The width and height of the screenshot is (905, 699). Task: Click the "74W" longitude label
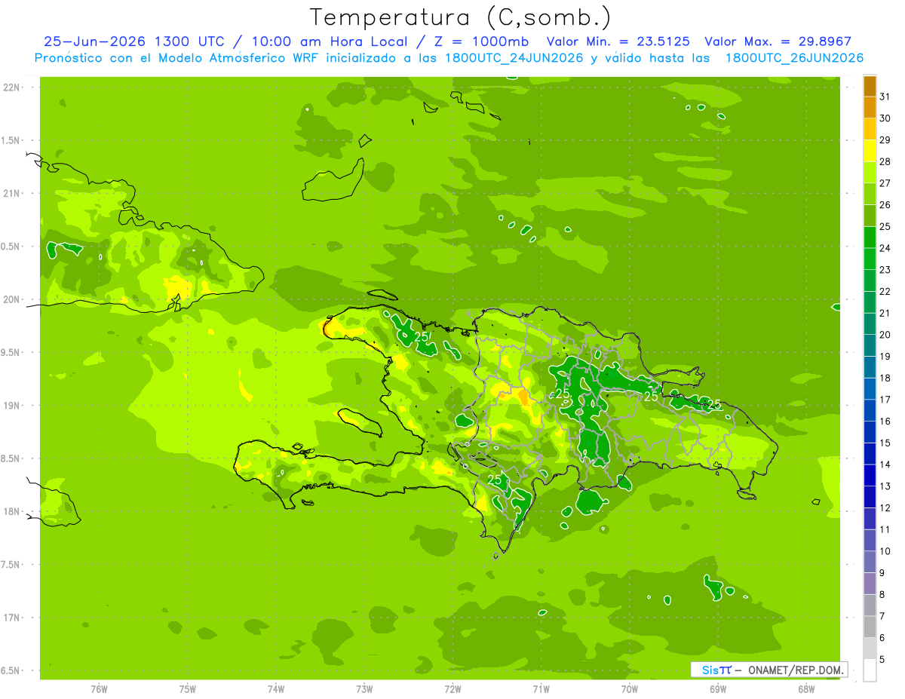(275, 689)
